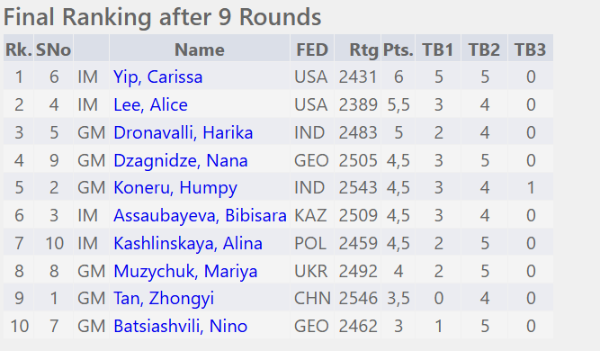Click the Pts. column header

[x=398, y=49]
